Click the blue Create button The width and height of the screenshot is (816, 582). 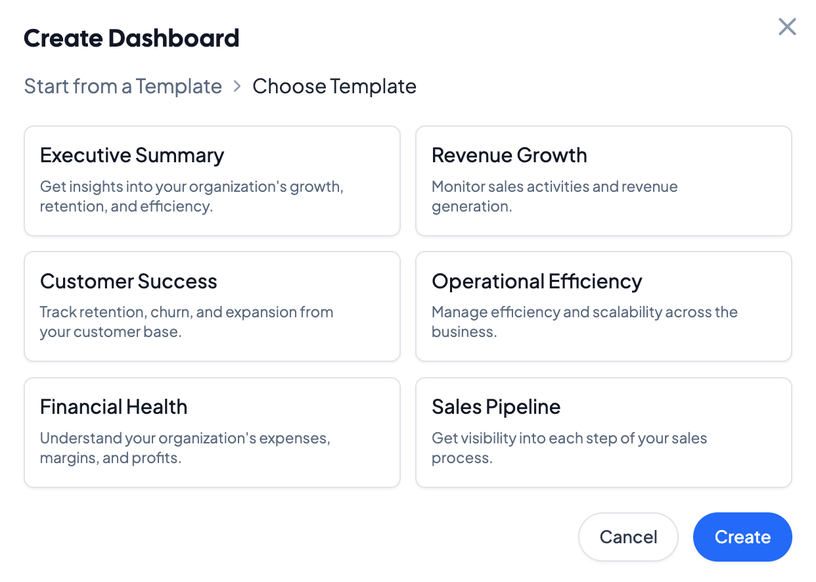[x=742, y=537]
